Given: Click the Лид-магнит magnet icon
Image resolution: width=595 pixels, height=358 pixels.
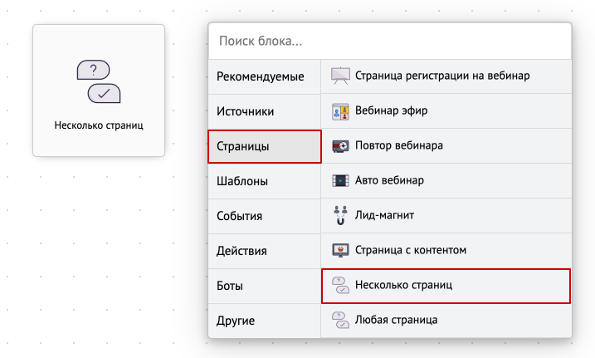Looking at the screenshot, I should [x=340, y=215].
